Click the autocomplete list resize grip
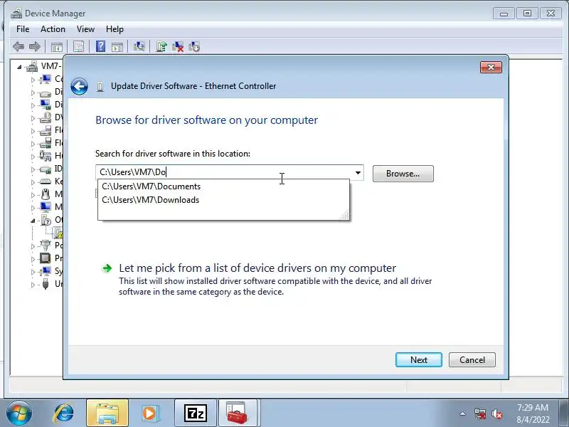The image size is (569, 427). pos(345,216)
